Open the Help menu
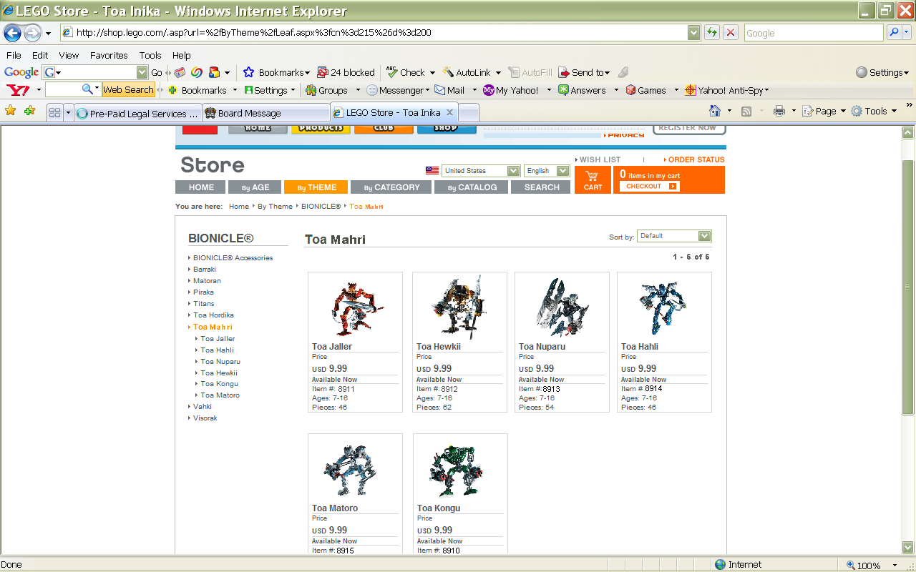 pos(182,55)
